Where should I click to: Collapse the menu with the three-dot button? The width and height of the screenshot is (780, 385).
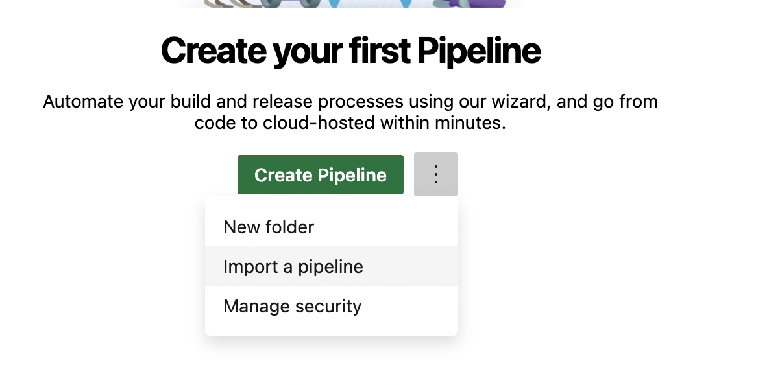click(436, 174)
